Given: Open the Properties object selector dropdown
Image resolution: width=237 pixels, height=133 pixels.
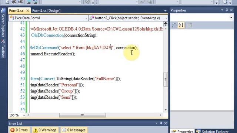Looking at the screenshot, I should point(231,18).
